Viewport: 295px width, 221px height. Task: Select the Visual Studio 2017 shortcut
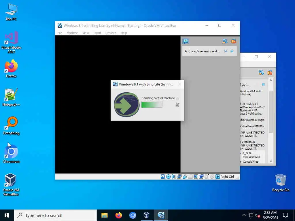coord(11,42)
